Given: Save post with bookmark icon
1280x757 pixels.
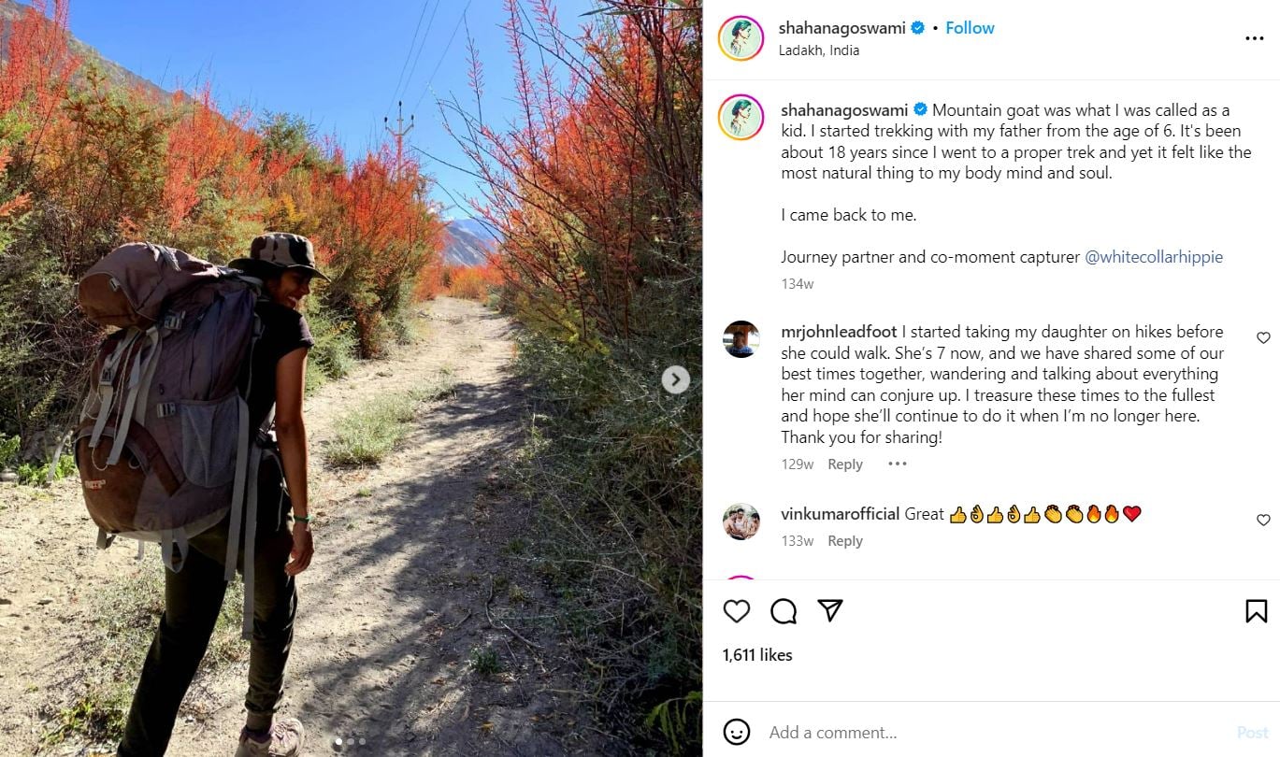Looking at the screenshot, I should 1256,611.
